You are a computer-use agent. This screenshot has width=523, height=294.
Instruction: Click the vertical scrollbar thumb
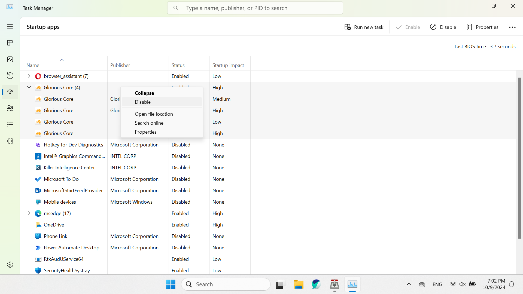[x=519, y=158]
